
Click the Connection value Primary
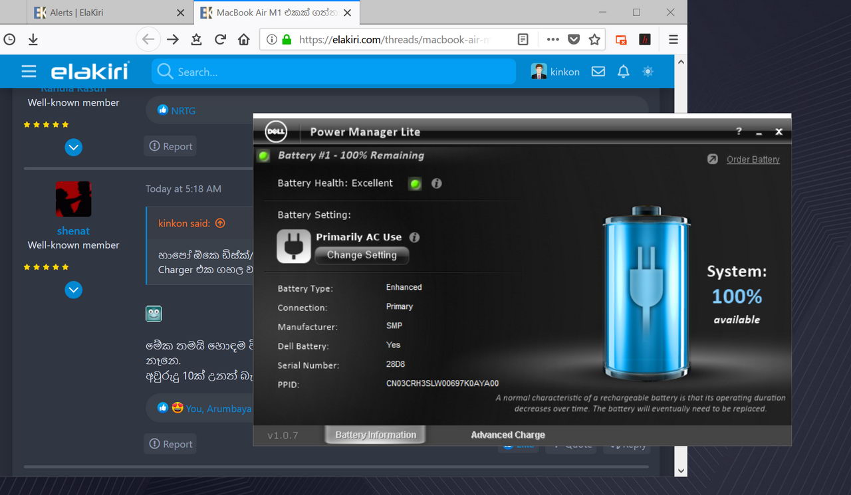pos(400,306)
